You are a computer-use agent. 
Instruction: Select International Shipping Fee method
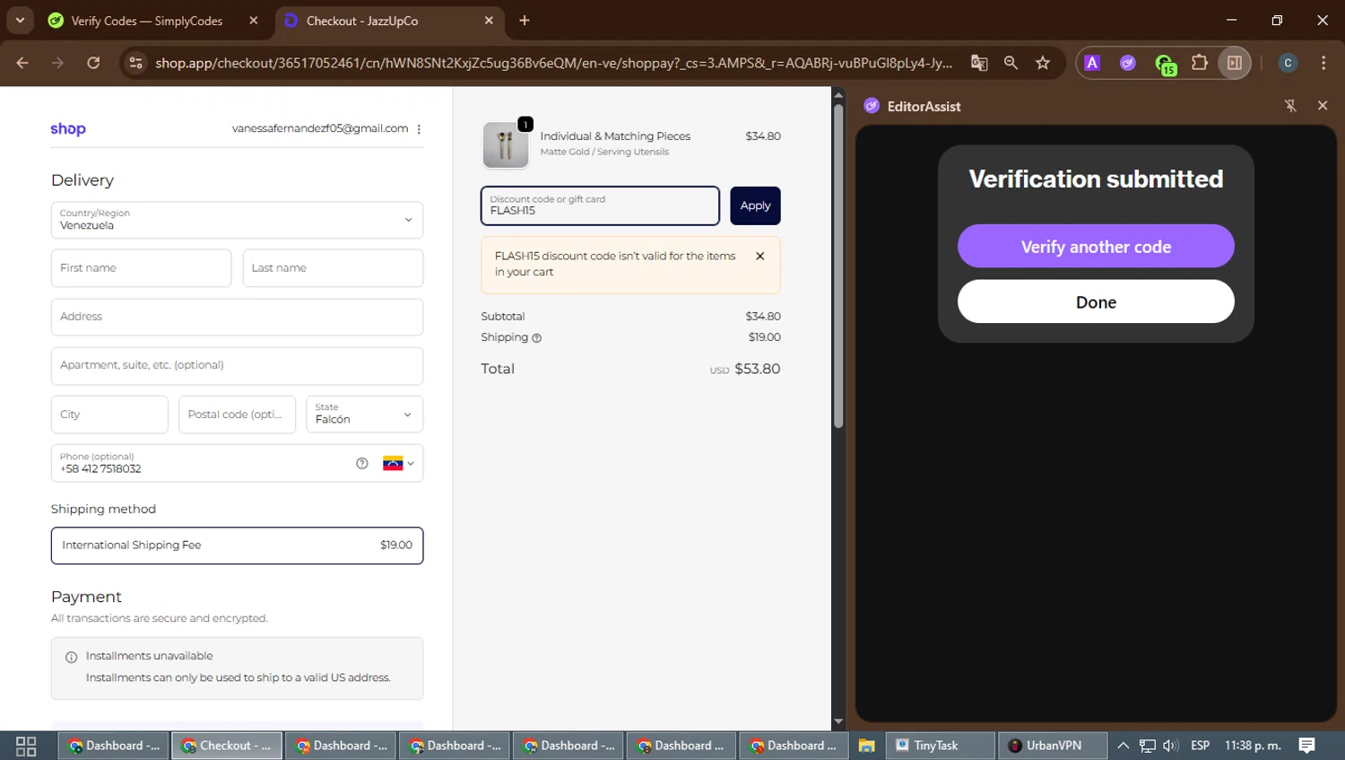pyautogui.click(x=237, y=546)
